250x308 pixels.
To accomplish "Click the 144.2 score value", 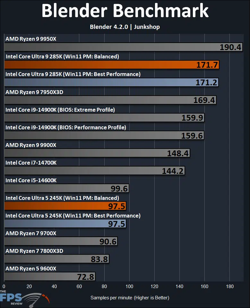I will 173,171.
